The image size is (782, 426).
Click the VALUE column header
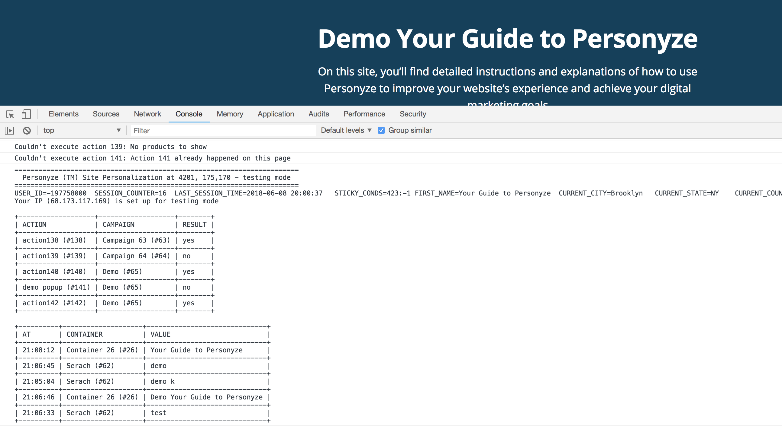pos(160,334)
